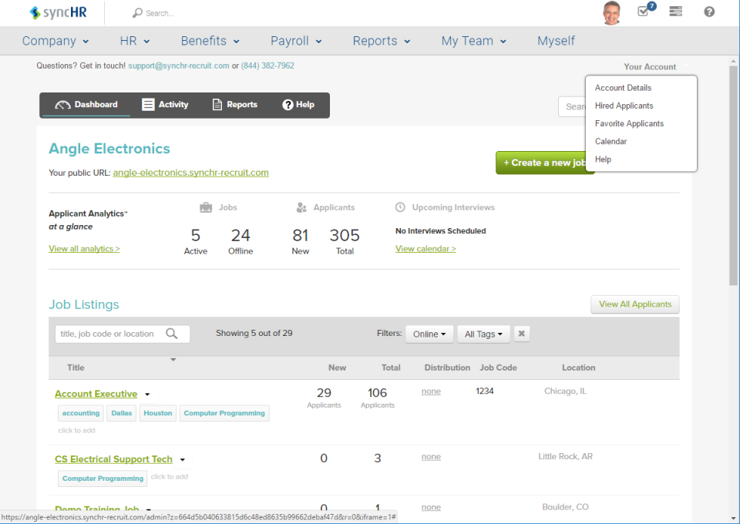The width and height of the screenshot is (740, 524).
Task: Expand the Benefits menu
Action: pyautogui.click(x=210, y=41)
